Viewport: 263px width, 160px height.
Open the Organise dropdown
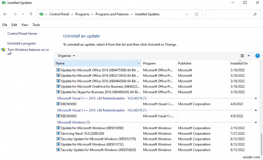(66, 56)
